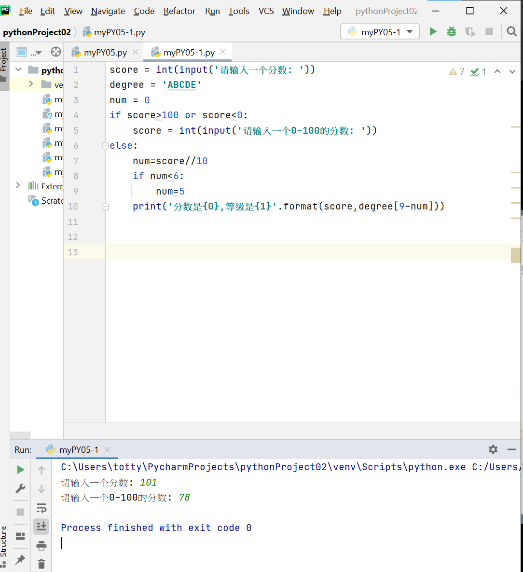Expand External Libraries node
523x572 pixels.
pos(18,185)
